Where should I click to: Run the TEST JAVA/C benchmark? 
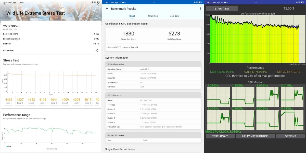tap(220, 136)
